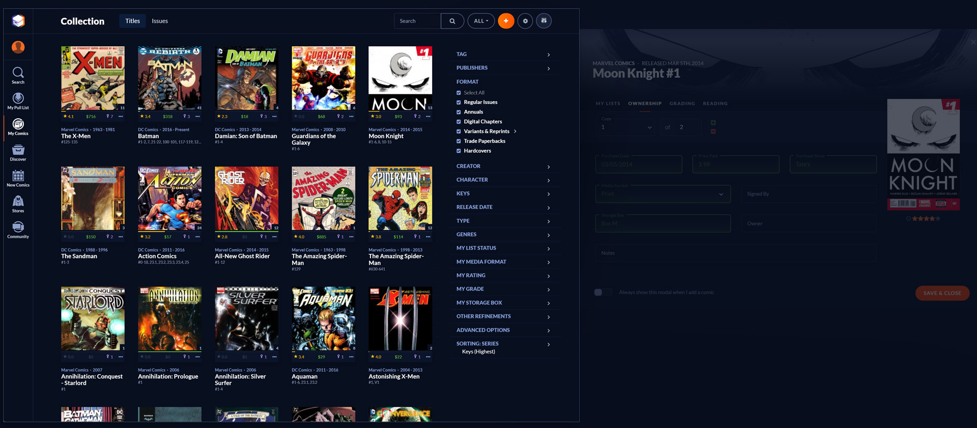Open more options for Action Comics

pos(198,237)
